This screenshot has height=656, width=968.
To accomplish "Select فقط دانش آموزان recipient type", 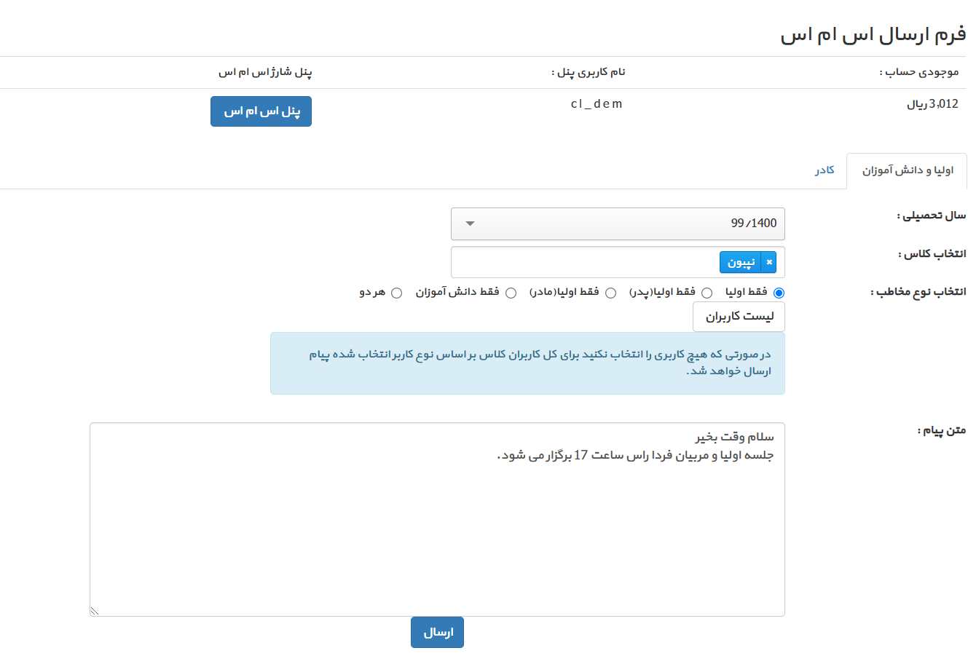I will click(x=511, y=293).
